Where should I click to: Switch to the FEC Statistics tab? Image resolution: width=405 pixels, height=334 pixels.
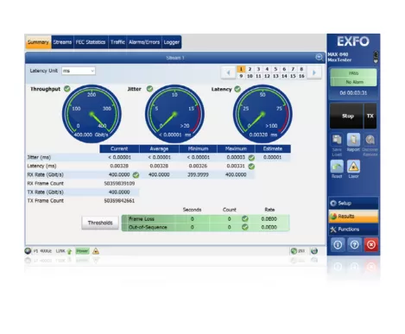pos(91,42)
